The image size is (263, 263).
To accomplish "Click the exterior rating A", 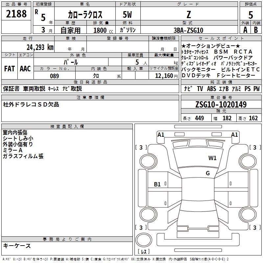I will pos(245,30).
